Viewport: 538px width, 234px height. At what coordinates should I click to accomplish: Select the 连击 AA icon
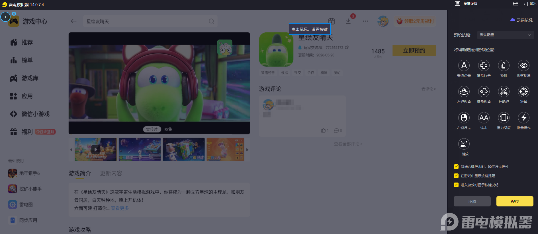click(484, 118)
